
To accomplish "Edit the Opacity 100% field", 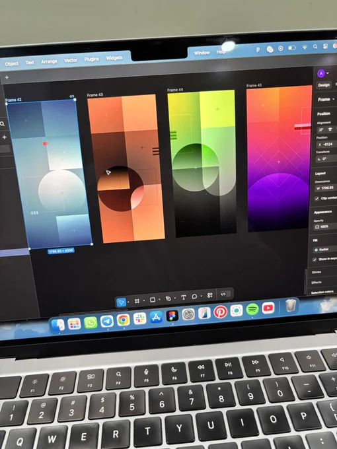I will (x=325, y=226).
